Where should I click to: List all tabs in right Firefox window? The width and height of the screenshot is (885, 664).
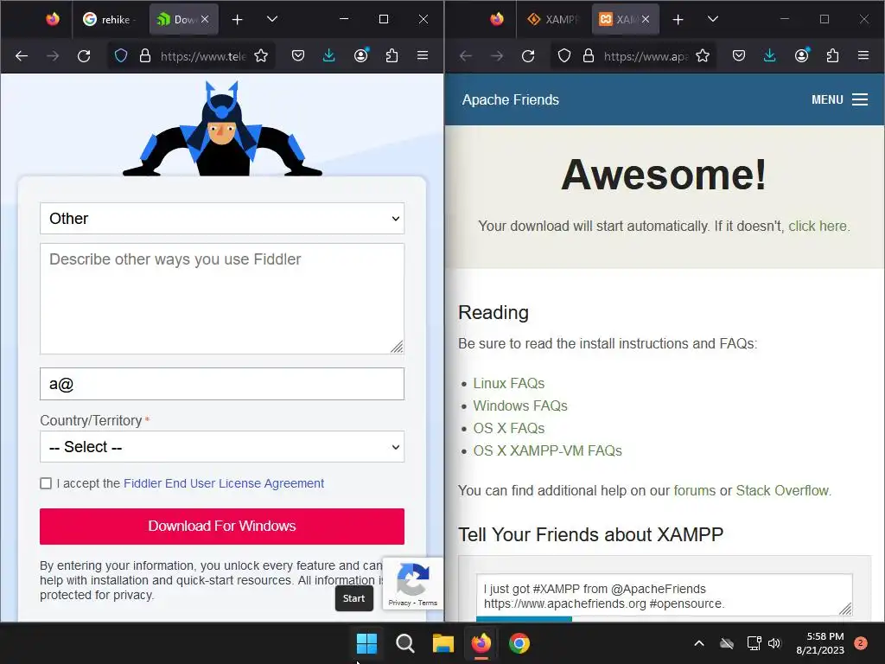[x=713, y=19]
